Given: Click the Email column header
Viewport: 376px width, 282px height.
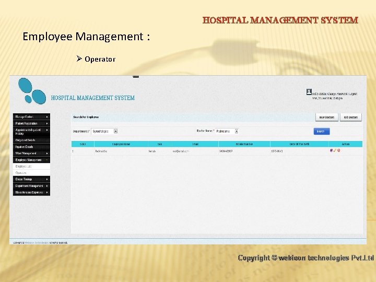Looking at the screenshot, I should tap(195, 144).
